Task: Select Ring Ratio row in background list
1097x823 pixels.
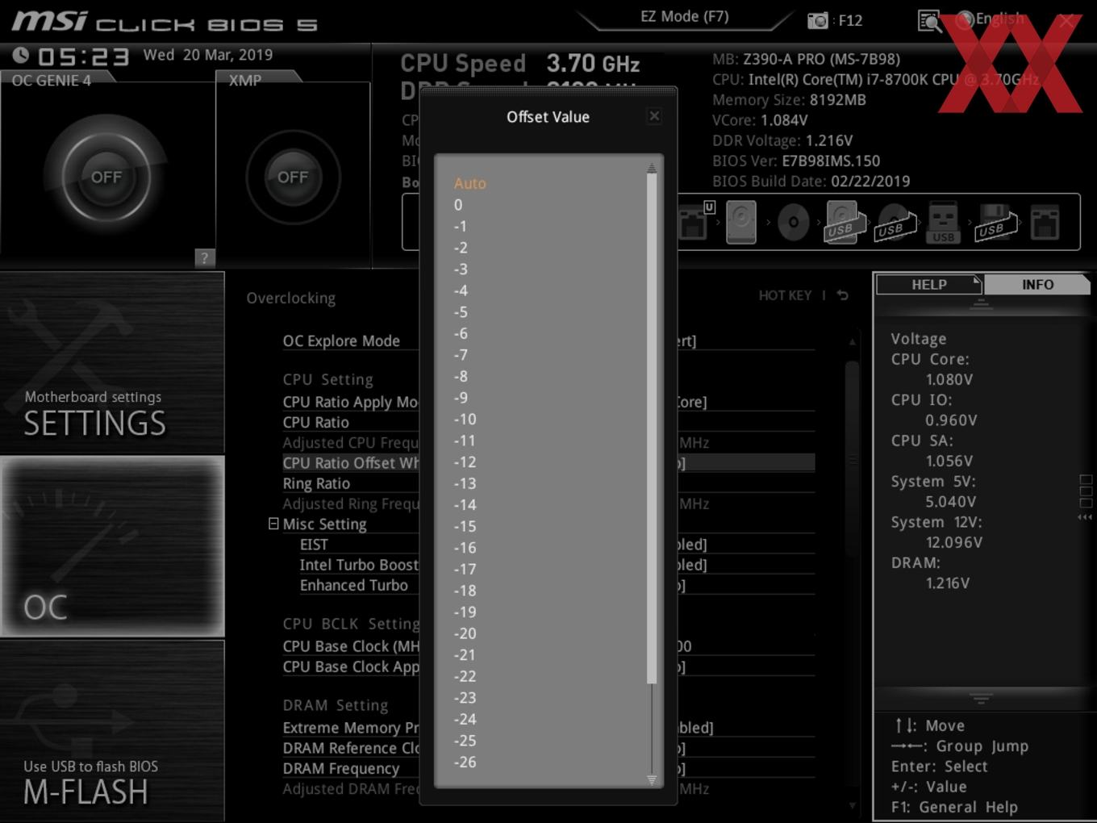Action: point(316,483)
